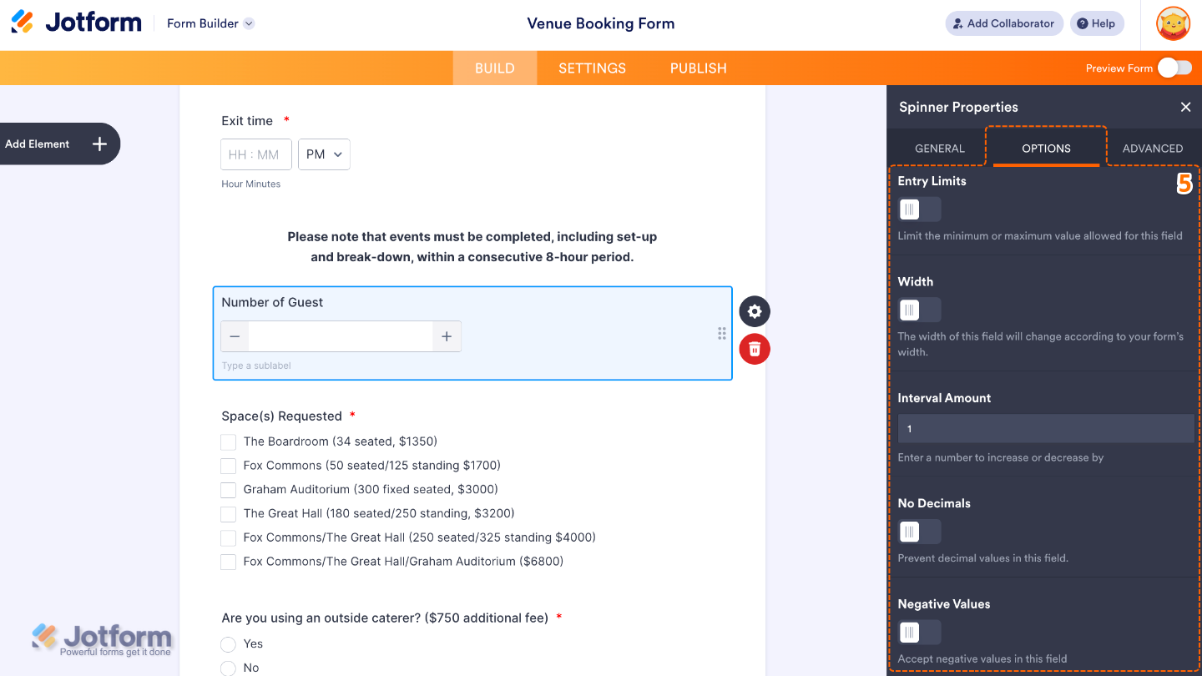Open the OPTIONS properties tab
1202x676 pixels.
[x=1046, y=149]
